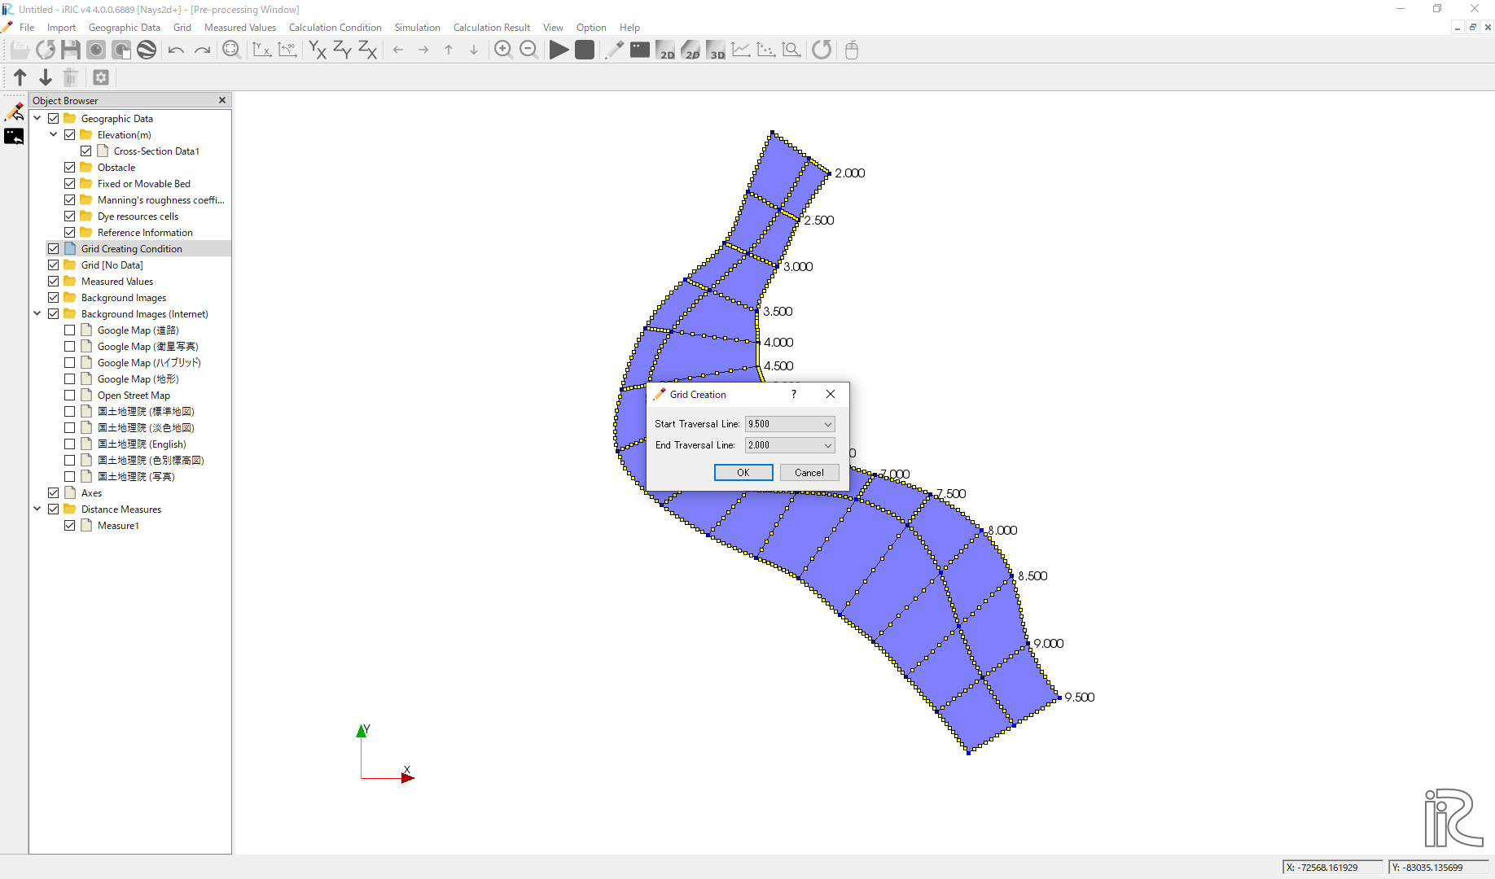Select the YX plane view icon
Image resolution: width=1495 pixels, height=879 pixels.
317,50
